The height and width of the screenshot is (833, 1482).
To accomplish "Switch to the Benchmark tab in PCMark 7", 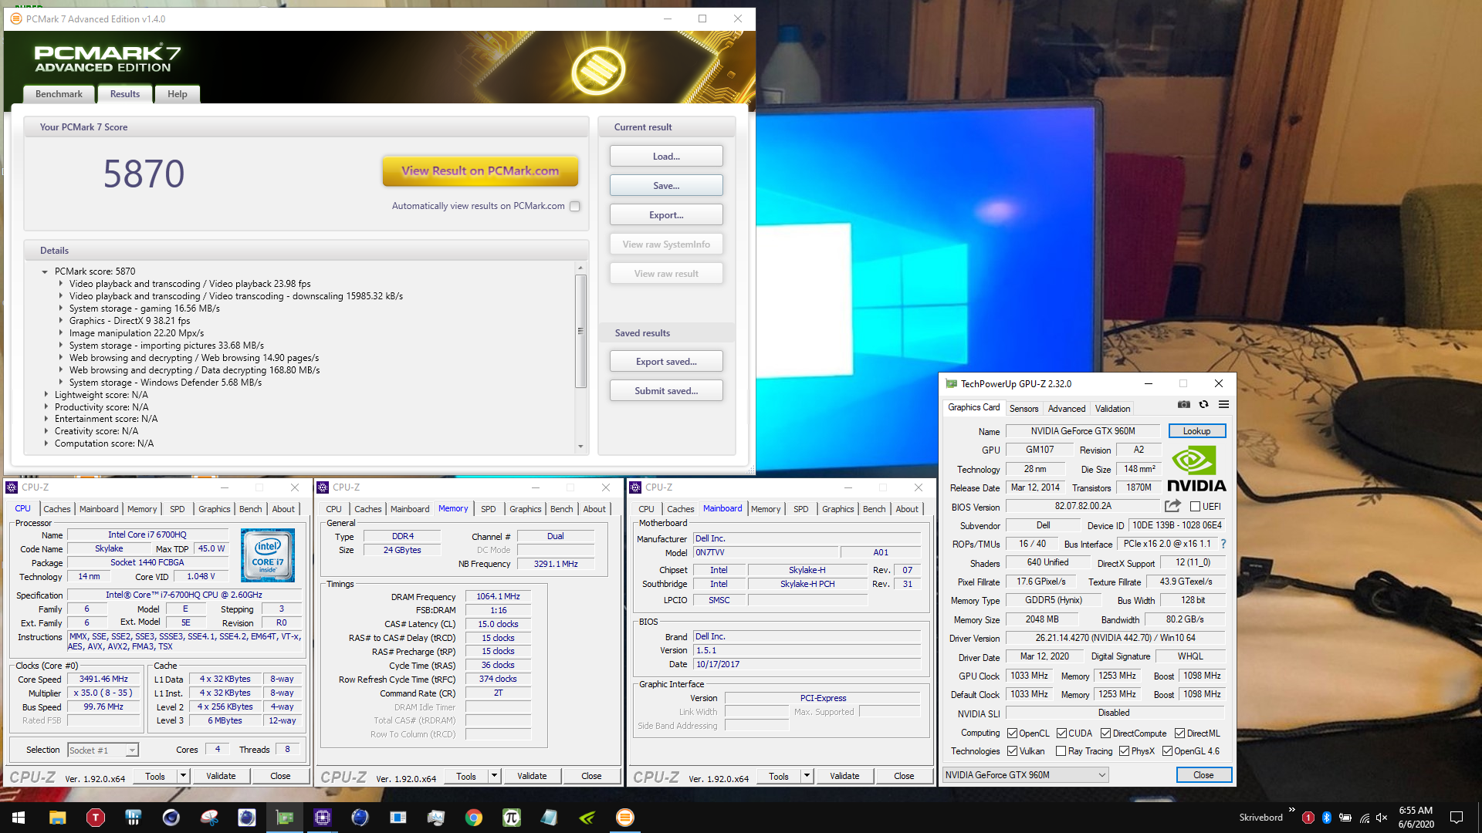I will click(59, 94).
